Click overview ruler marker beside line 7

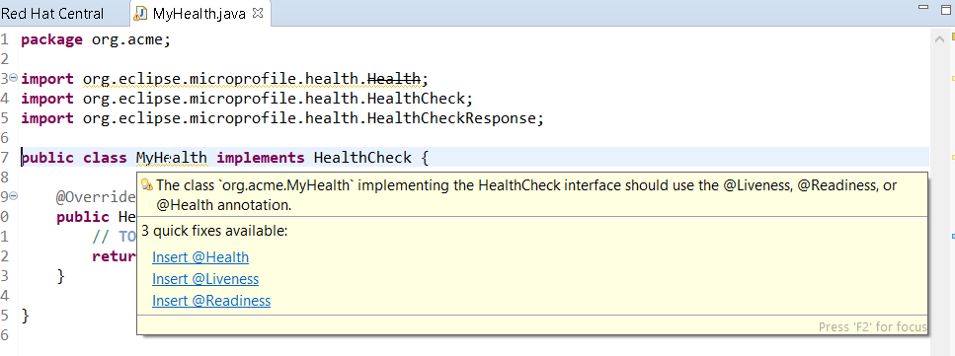click(x=953, y=157)
